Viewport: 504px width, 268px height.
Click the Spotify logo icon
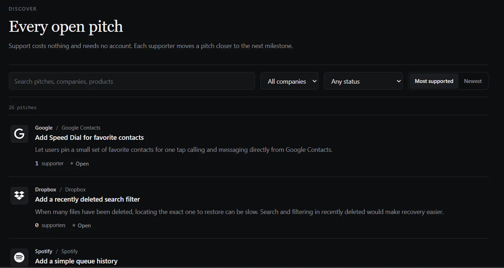19,257
